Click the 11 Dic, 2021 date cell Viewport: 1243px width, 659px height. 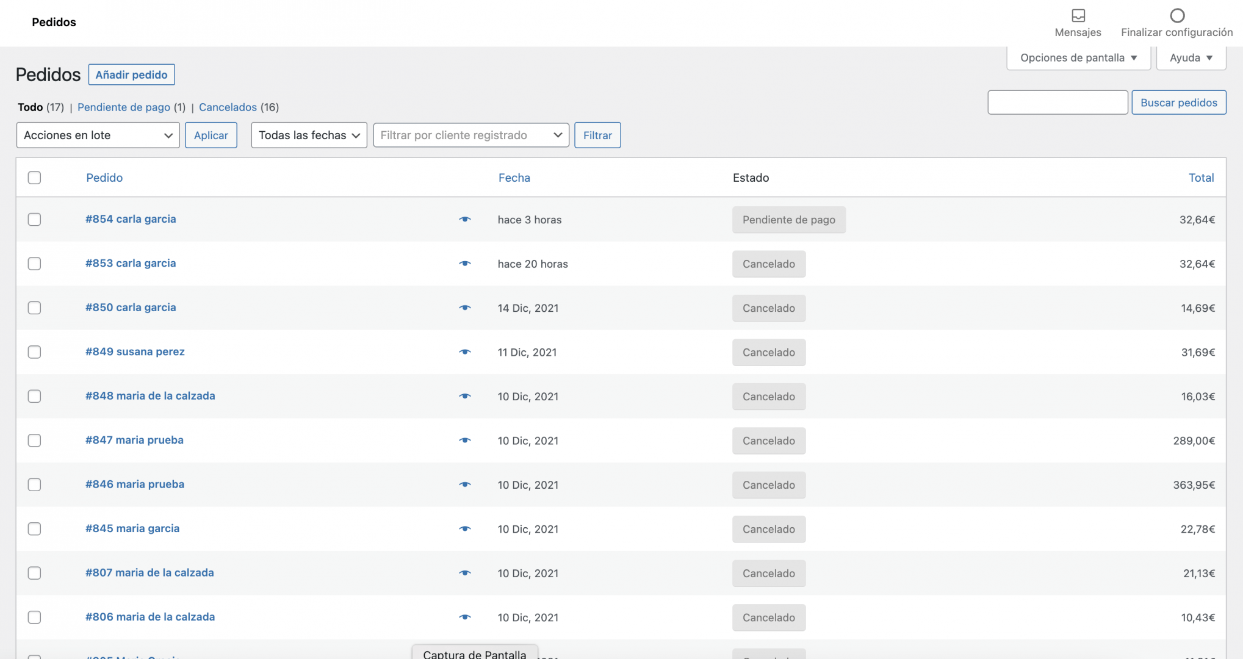(x=527, y=353)
